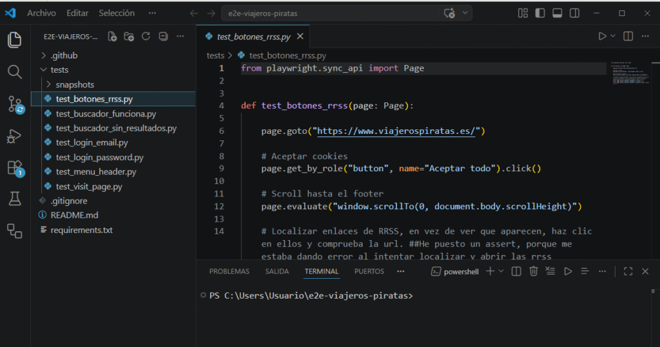Open the Archivo menu
This screenshot has width=660, height=347.
coord(41,13)
